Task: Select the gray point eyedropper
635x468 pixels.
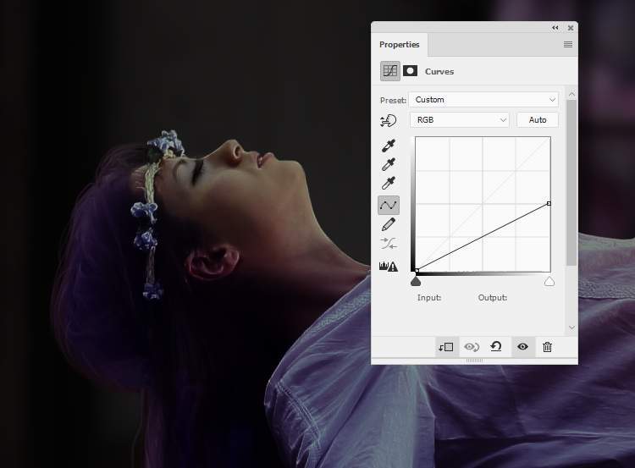Action: (x=389, y=164)
